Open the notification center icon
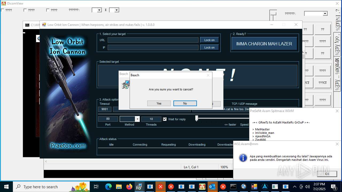This screenshot has height=192, width=342. click(x=333, y=187)
